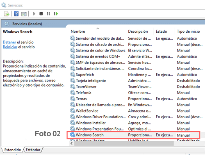This screenshot has width=205, height=155.
Task: Click gear icon of Windows Presentation Foundation
Action: [x=73, y=129]
